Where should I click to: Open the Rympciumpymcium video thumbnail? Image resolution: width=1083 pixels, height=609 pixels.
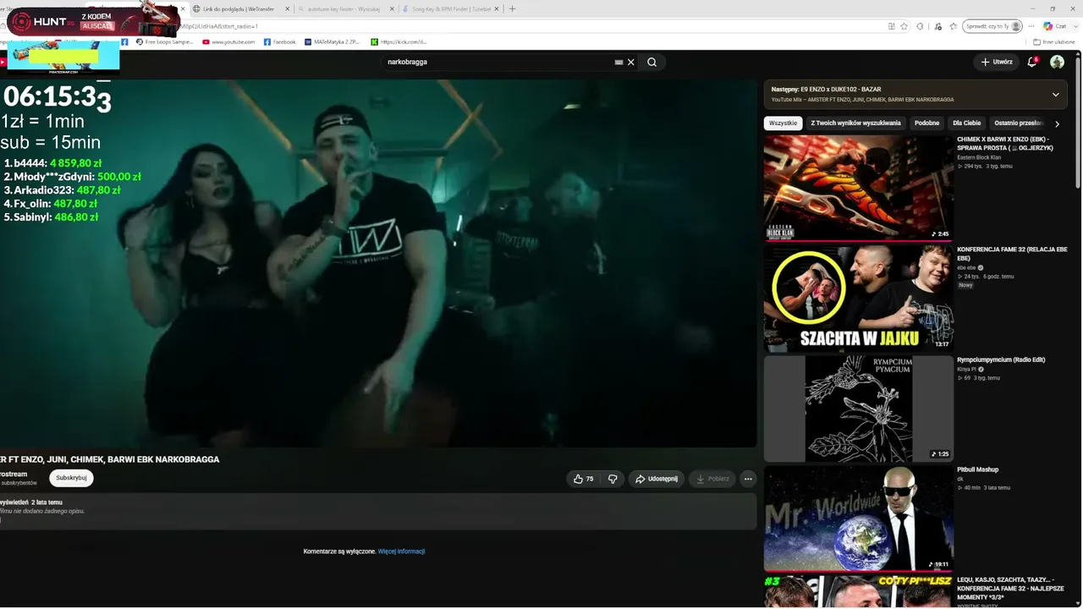click(x=858, y=409)
